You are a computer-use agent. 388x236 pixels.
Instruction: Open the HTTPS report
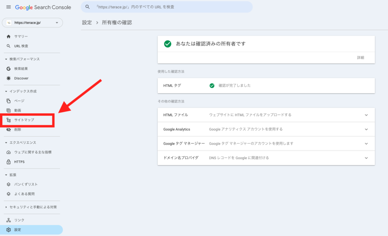[x=19, y=162]
